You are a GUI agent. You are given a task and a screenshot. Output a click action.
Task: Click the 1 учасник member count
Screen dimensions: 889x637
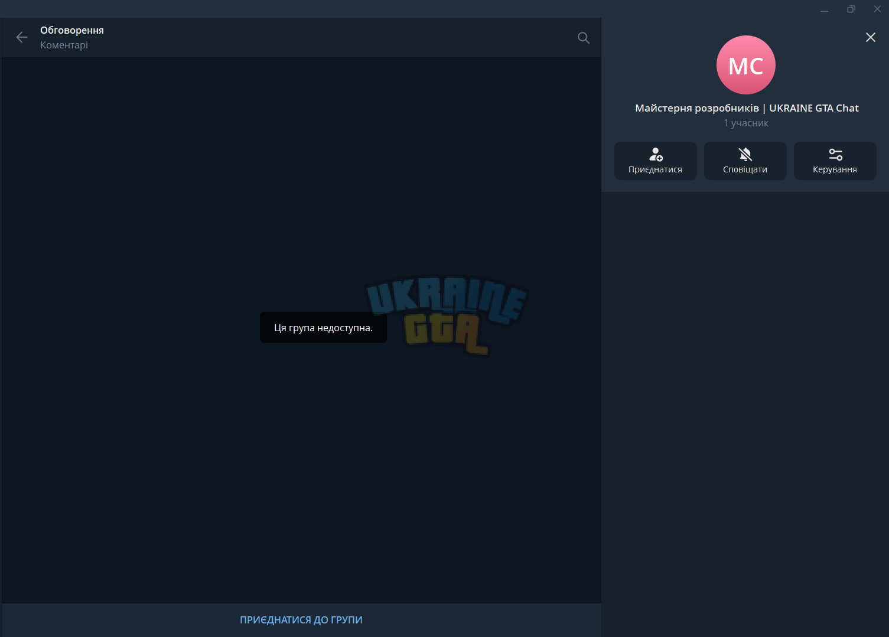click(746, 123)
